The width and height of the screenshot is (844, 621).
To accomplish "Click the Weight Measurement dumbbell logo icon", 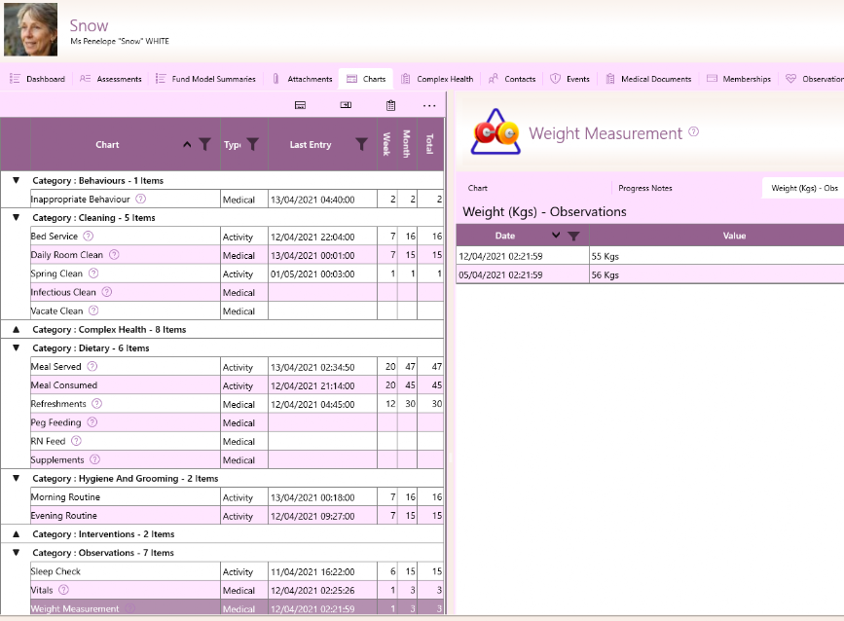I will point(495,132).
